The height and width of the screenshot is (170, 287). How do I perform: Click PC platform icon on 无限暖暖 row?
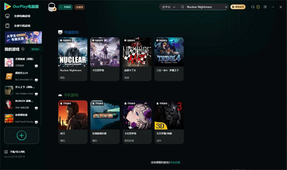tap(36, 66)
